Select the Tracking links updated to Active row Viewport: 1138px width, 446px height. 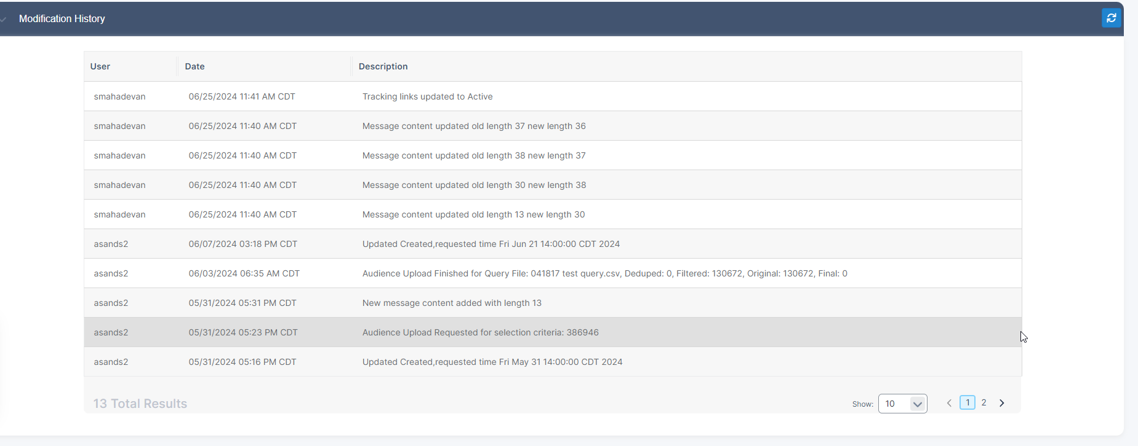[x=427, y=96]
